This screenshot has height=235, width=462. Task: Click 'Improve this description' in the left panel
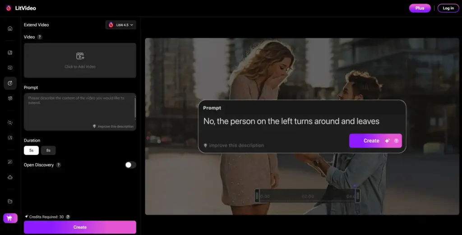click(115, 126)
